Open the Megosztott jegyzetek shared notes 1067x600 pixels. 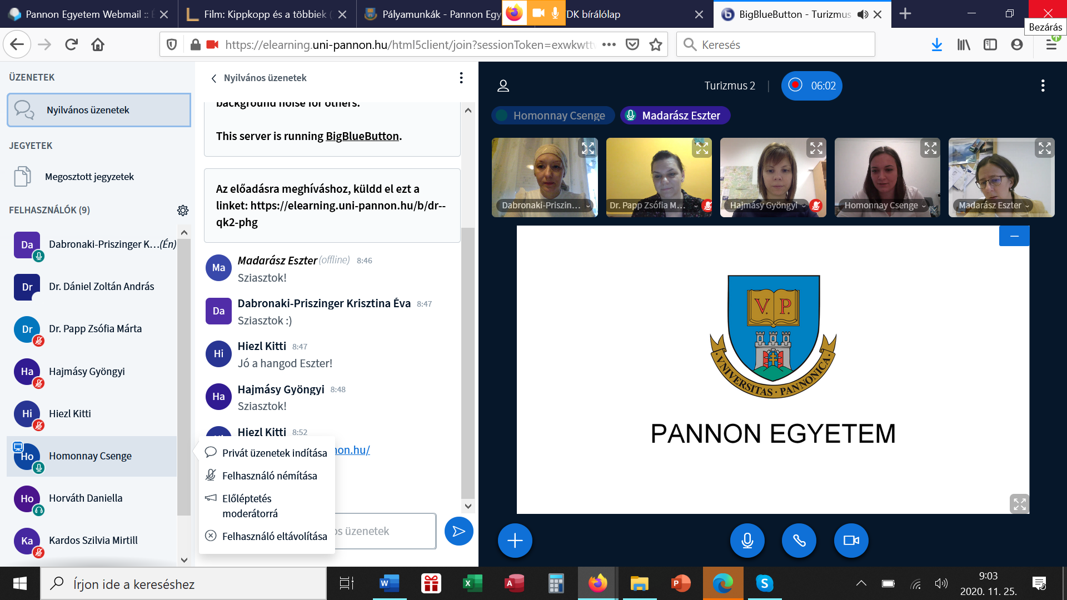coord(89,177)
